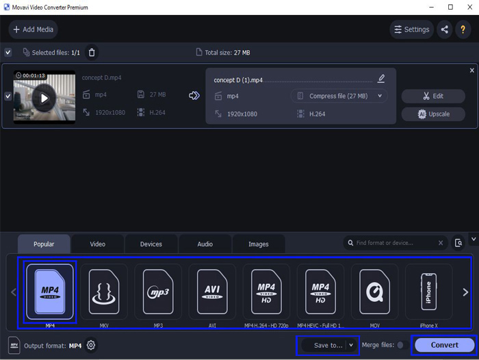Clear the format search field
479x360 pixels.
441,243
